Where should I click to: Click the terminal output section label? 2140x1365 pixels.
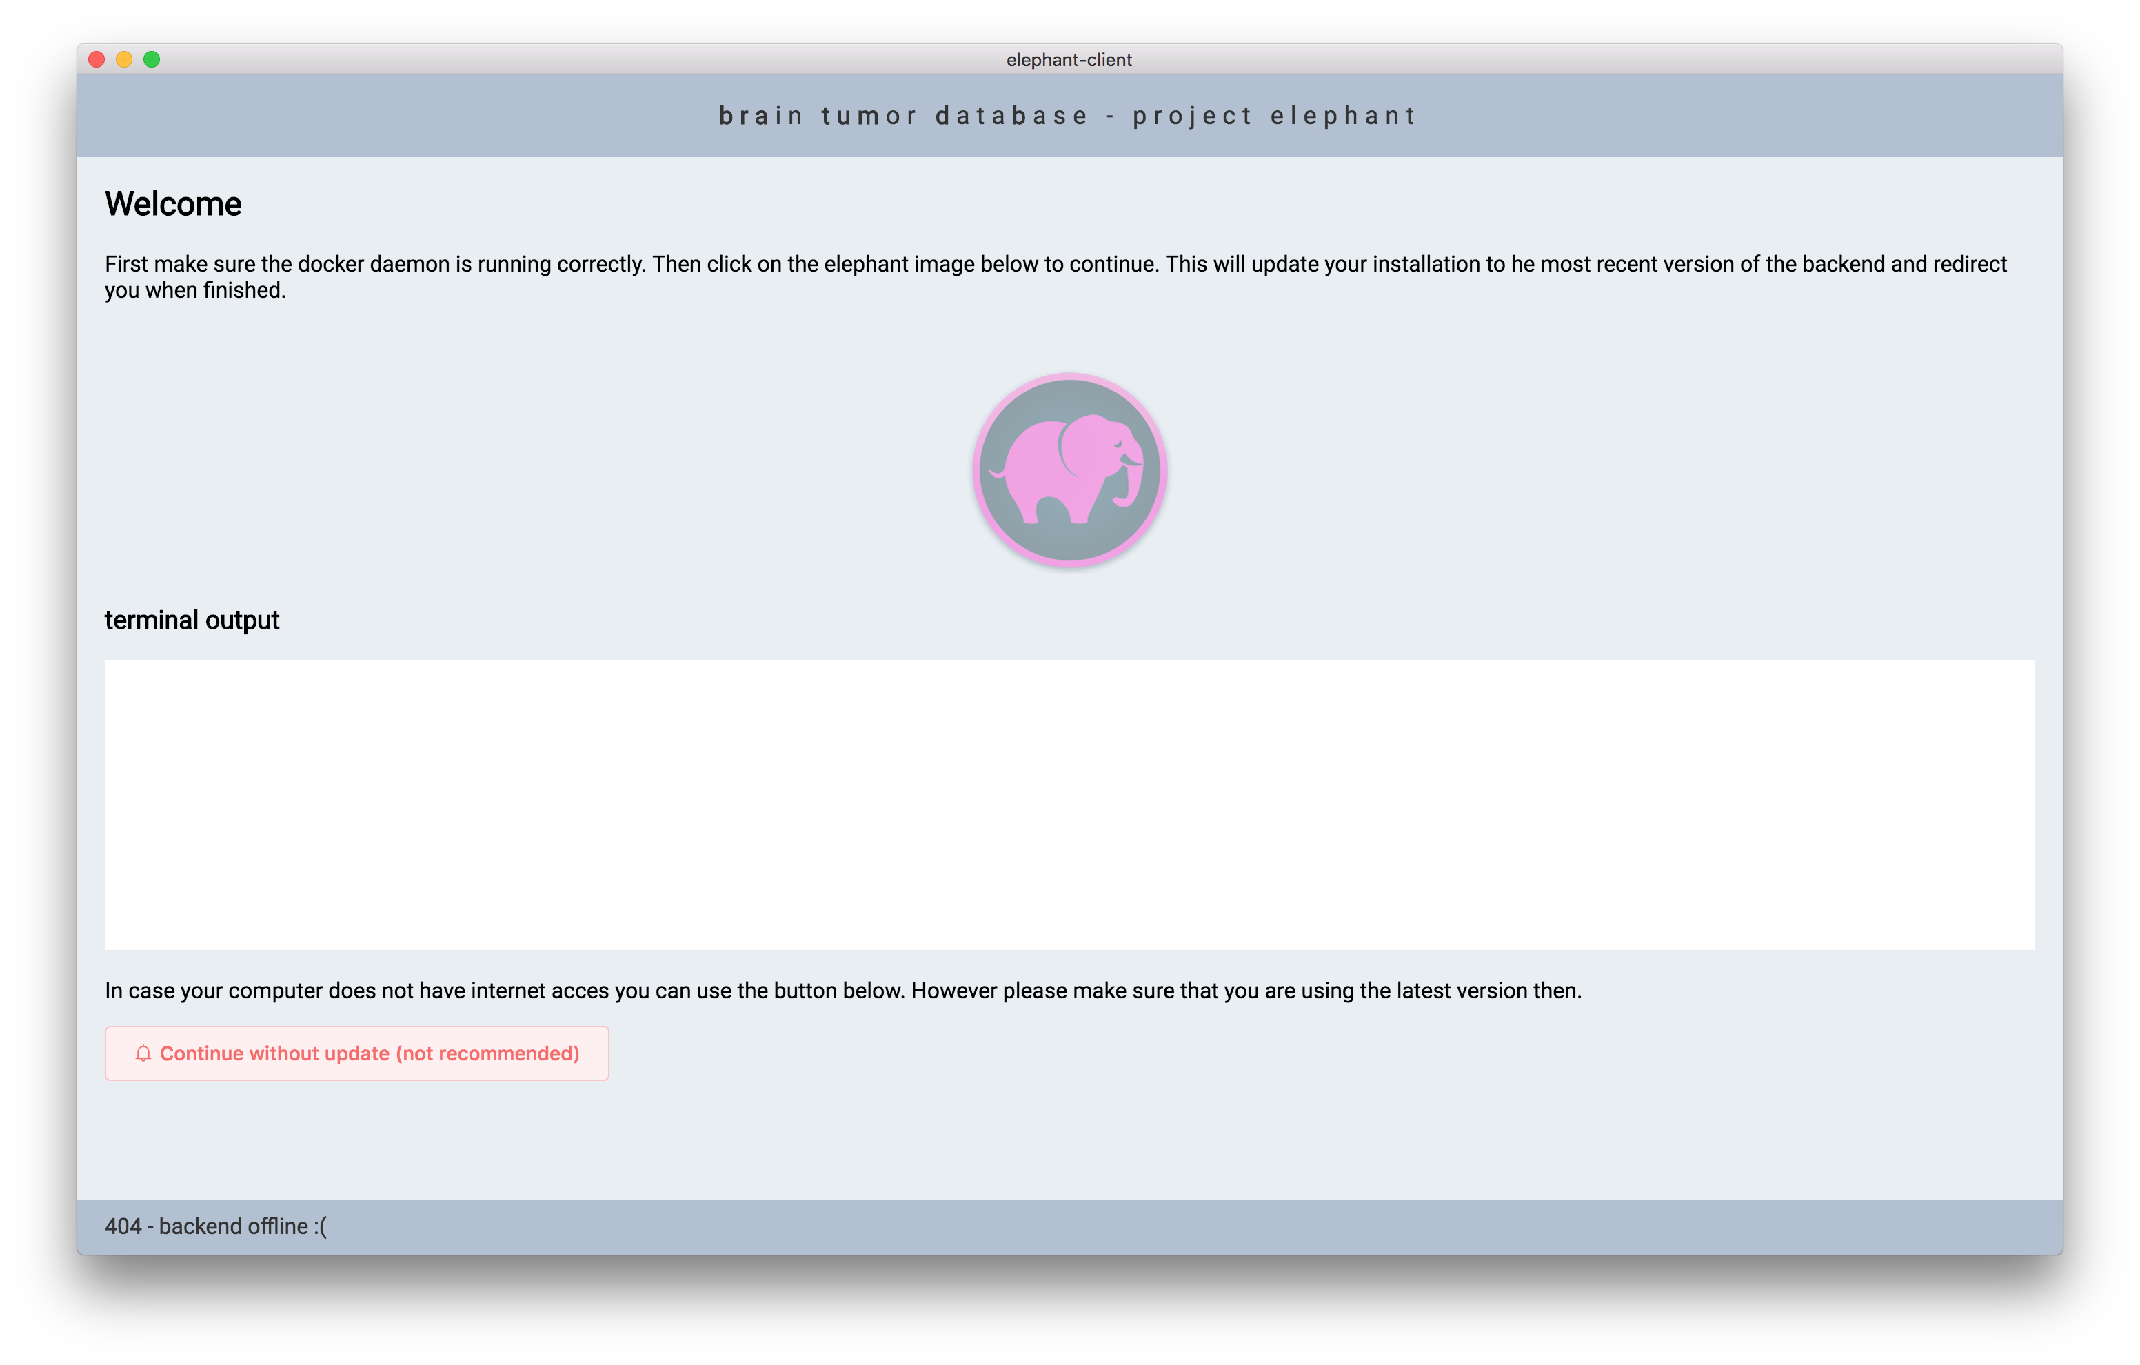tap(192, 619)
